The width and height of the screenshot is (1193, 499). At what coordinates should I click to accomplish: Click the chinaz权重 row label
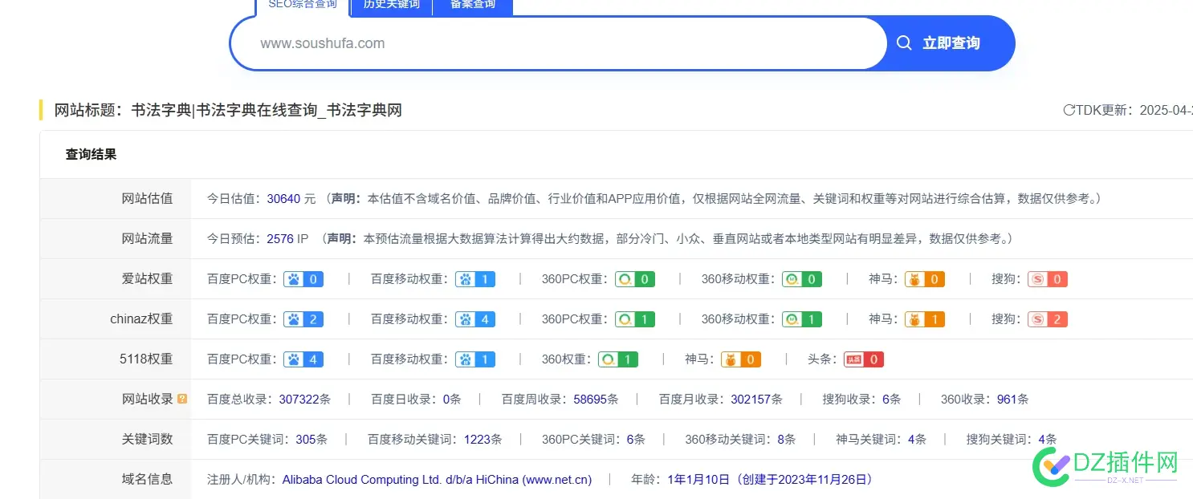point(141,318)
